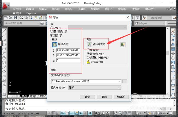Click the Pick Point (拾取点) icon
Image resolution: width=178 pixels, height=117 pixels.
pos(55,45)
